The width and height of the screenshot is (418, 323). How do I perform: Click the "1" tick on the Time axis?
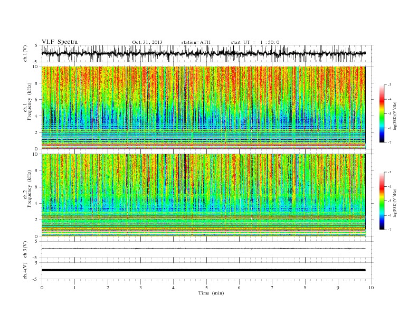[74, 288]
